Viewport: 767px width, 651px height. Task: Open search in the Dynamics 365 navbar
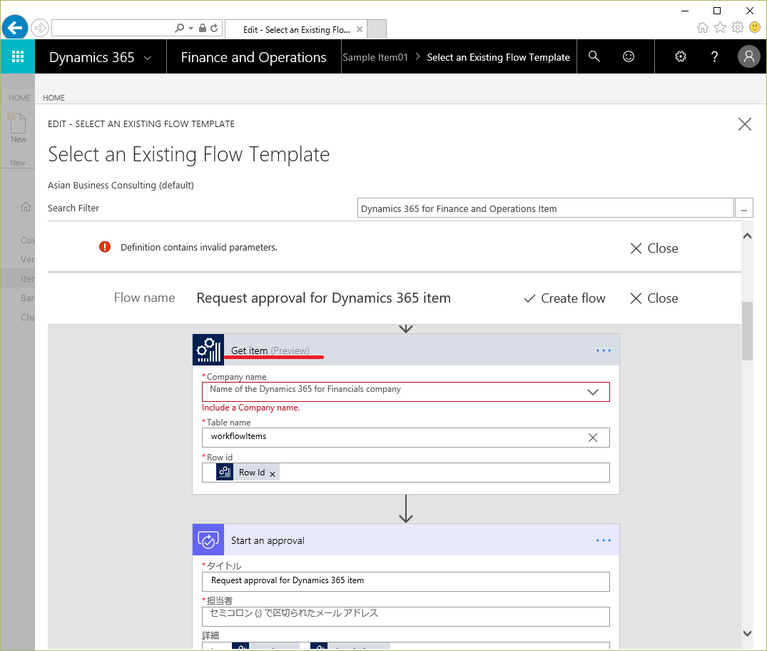(x=594, y=57)
